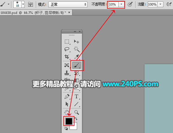Select the Clone Stamp tool

67,73
